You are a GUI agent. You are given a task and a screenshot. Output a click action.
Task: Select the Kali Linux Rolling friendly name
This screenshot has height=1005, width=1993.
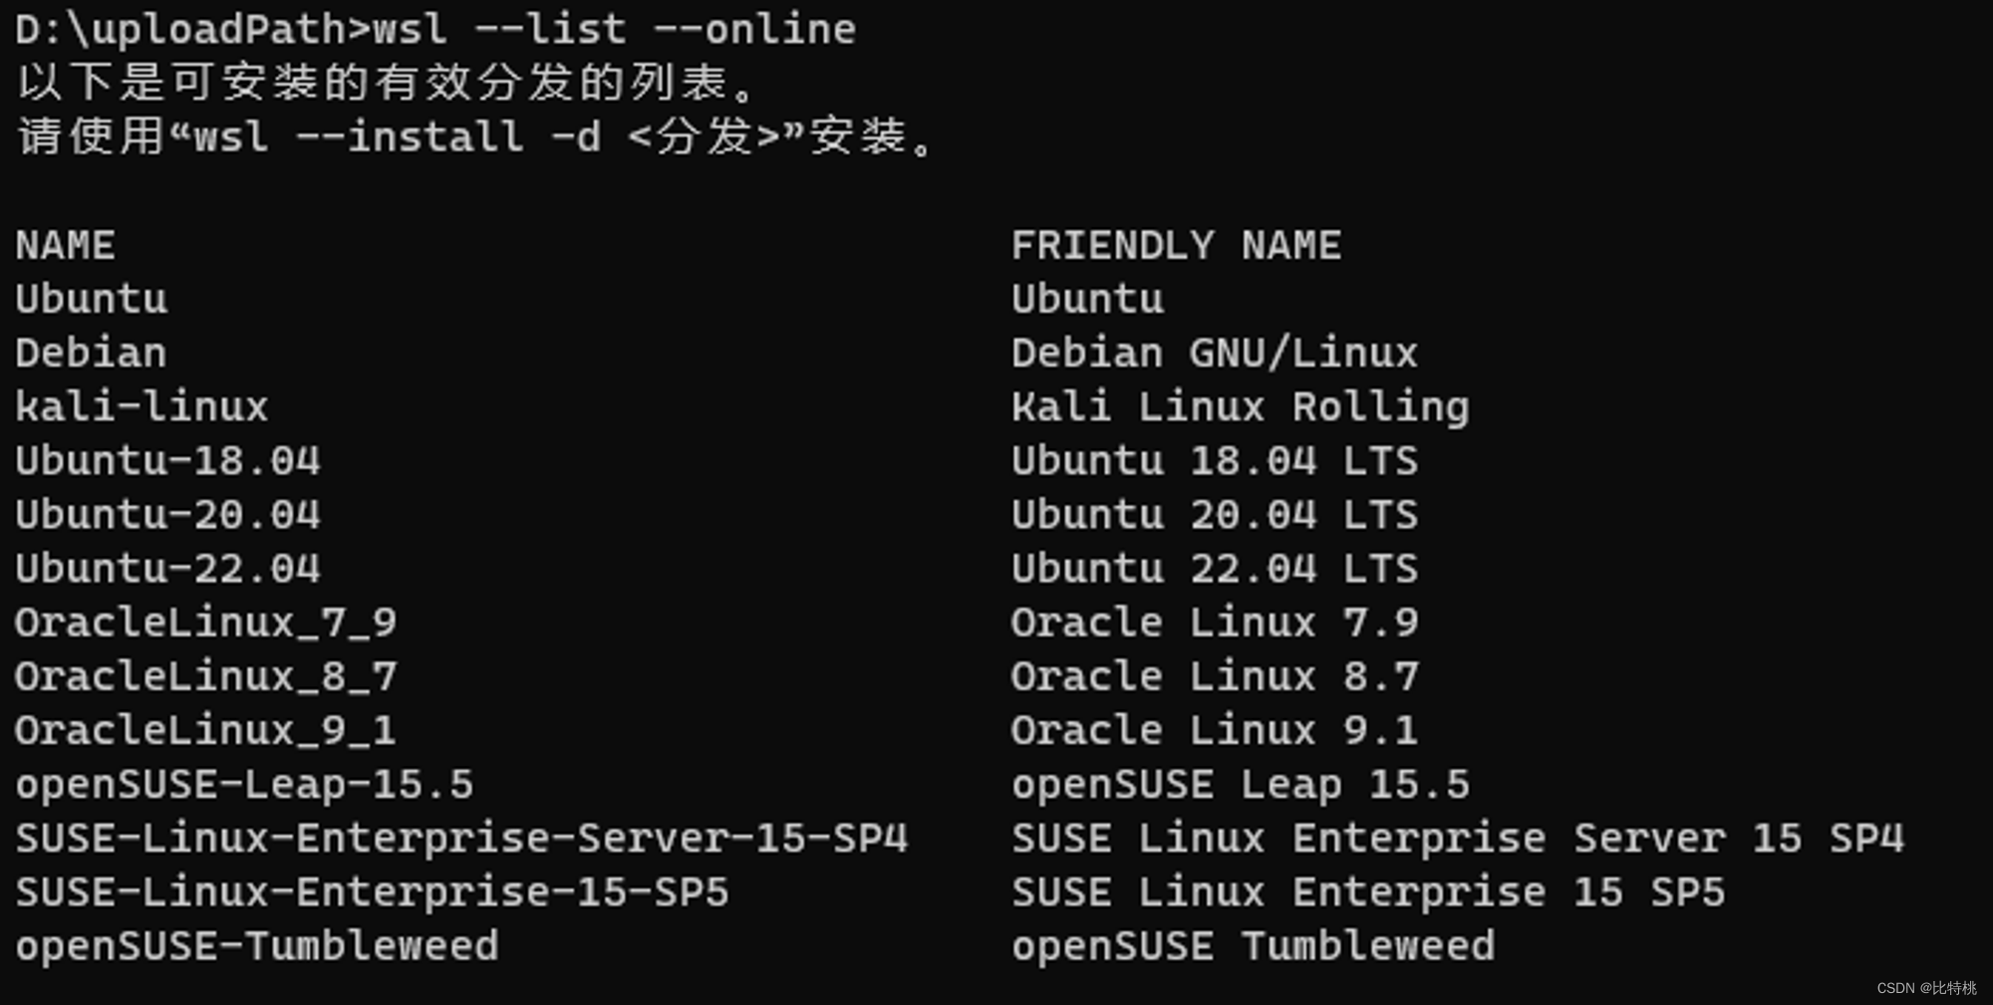coord(1241,407)
